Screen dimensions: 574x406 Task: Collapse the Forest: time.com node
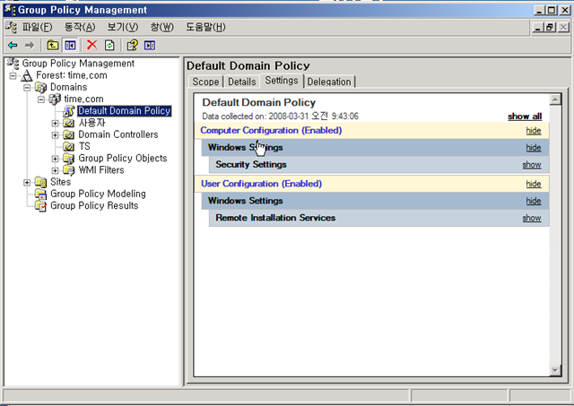point(13,75)
